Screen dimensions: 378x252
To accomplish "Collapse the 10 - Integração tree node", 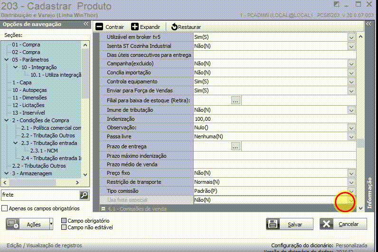I will [16, 67].
